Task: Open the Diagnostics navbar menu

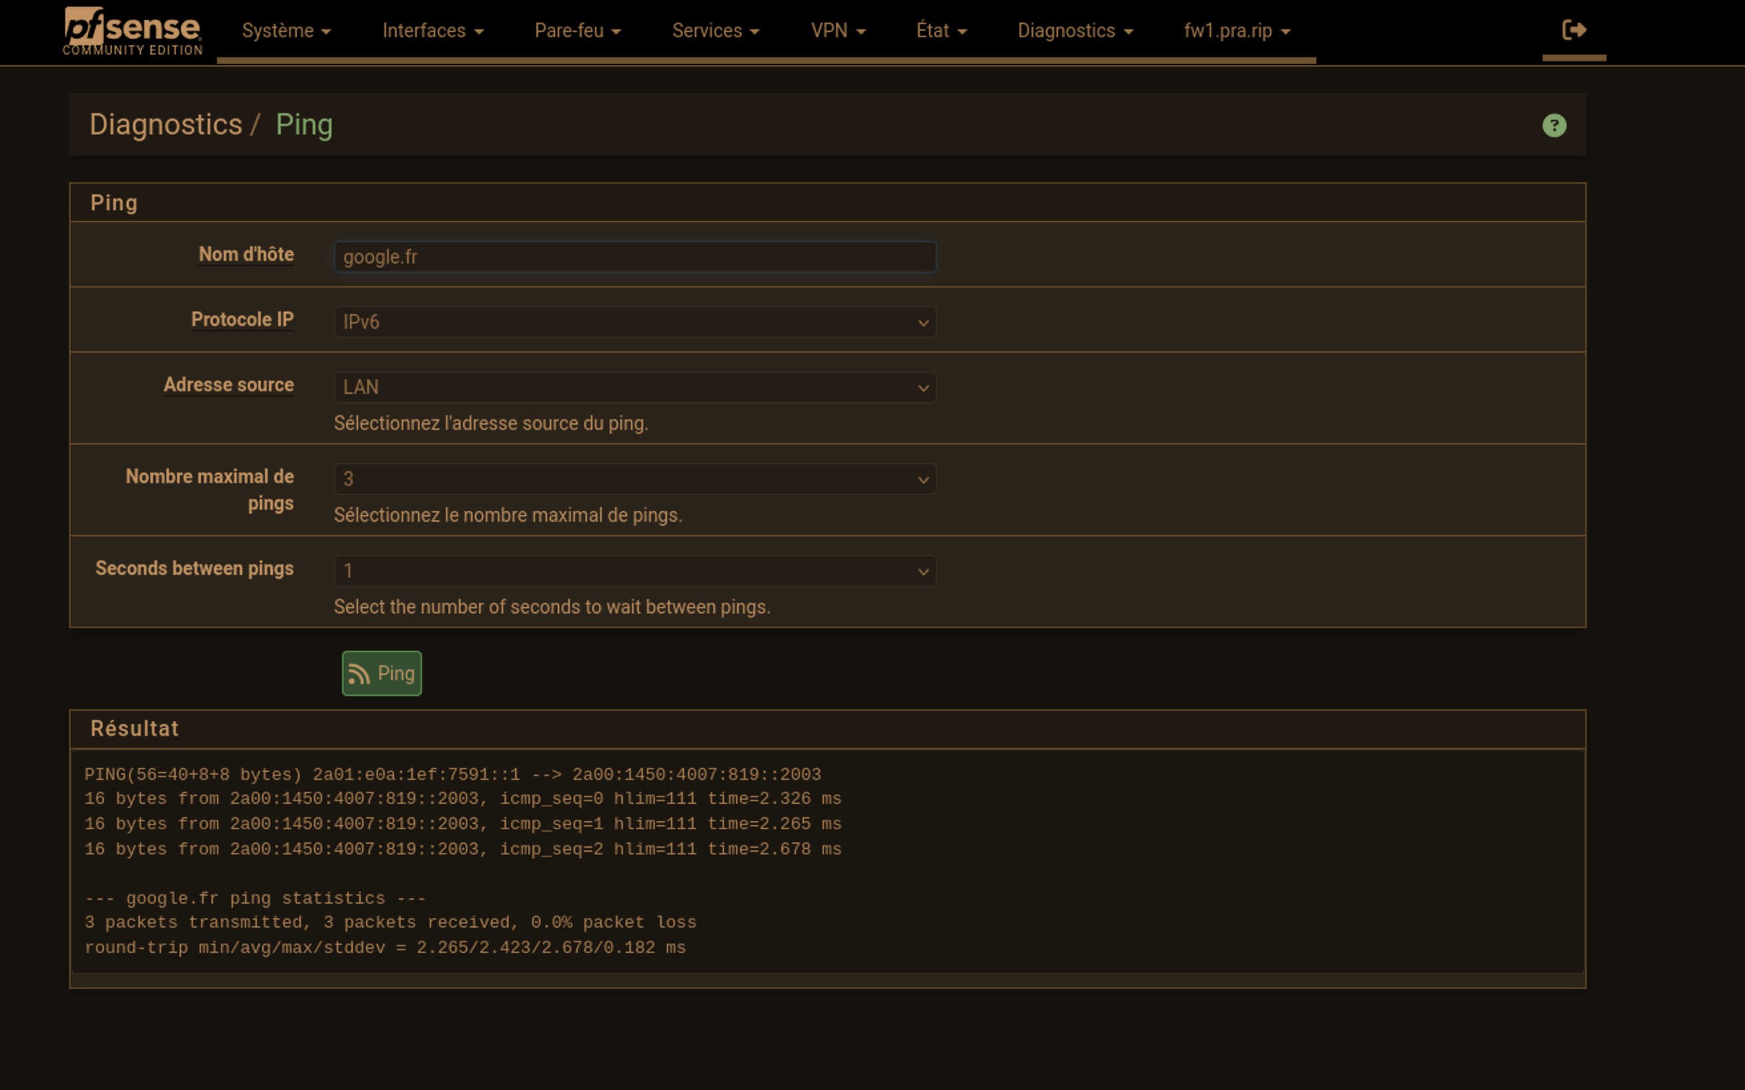Action: pyautogui.click(x=1075, y=31)
